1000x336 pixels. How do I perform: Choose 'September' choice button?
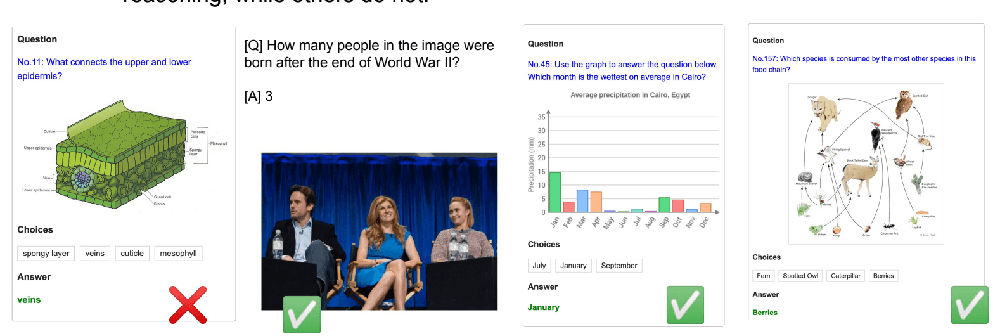[x=619, y=266]
